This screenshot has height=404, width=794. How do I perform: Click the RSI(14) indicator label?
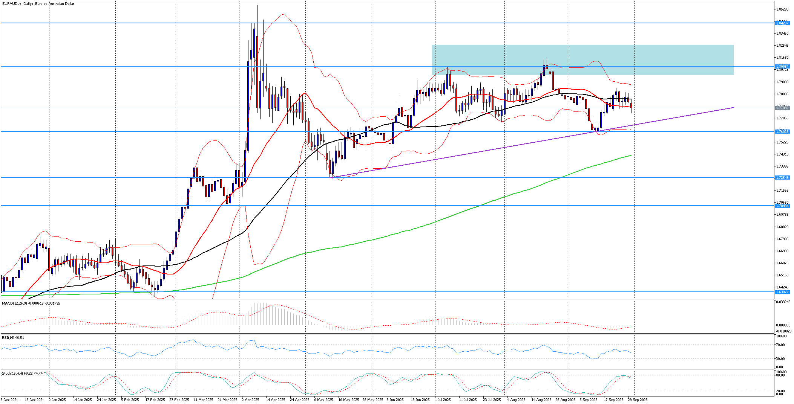point(13,338)
